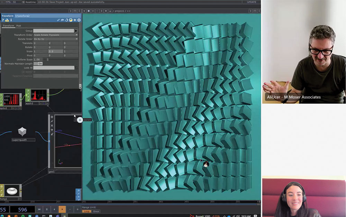Click the bookmark star icon in path bar
The width and height of the screenshot is (346, 217).
[106, 11]
